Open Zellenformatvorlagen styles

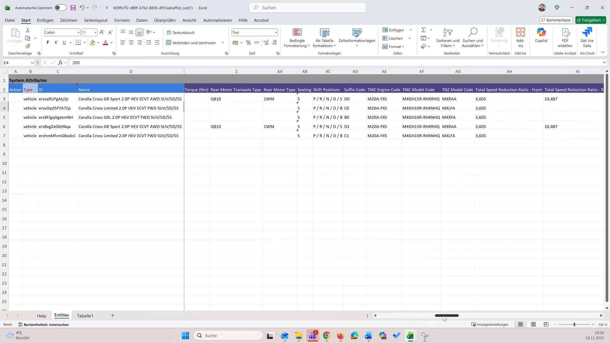tap(357, 37)
